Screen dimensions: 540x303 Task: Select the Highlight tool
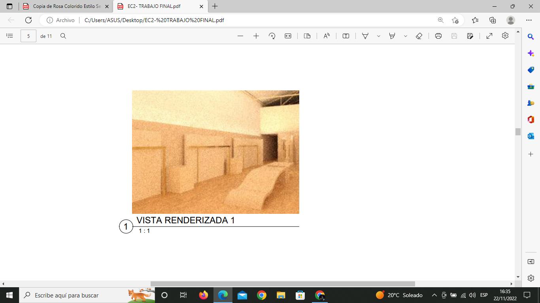392,36
